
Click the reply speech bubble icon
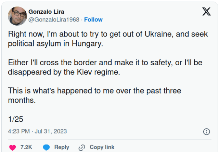47,147
